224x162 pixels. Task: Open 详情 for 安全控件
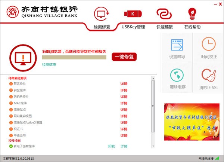point(124,90)
